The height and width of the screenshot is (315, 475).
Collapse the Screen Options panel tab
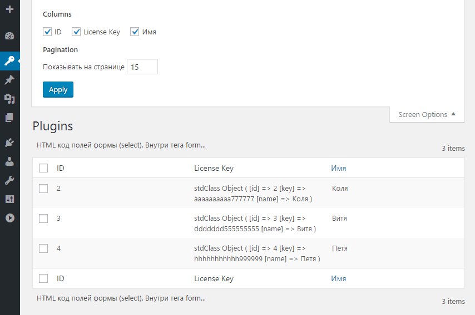(x=427, y=114)
